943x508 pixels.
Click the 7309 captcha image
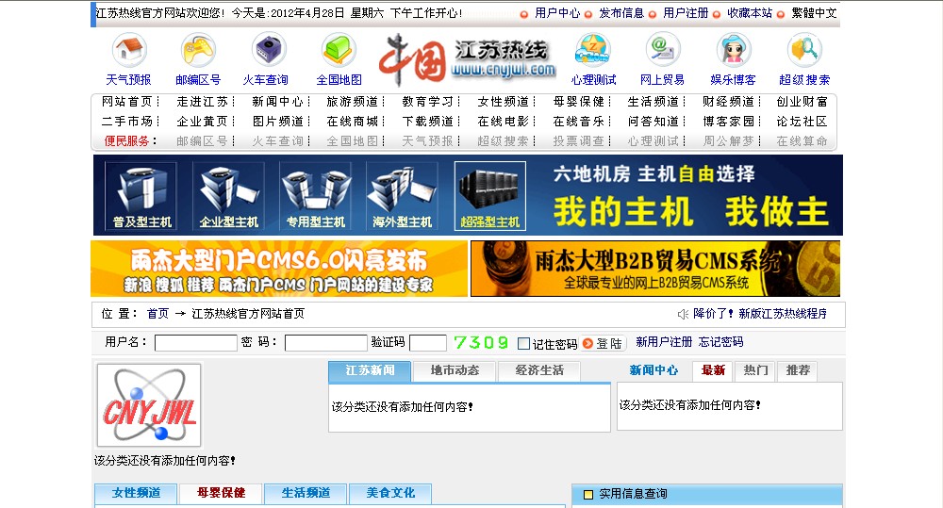click(481, 343)
